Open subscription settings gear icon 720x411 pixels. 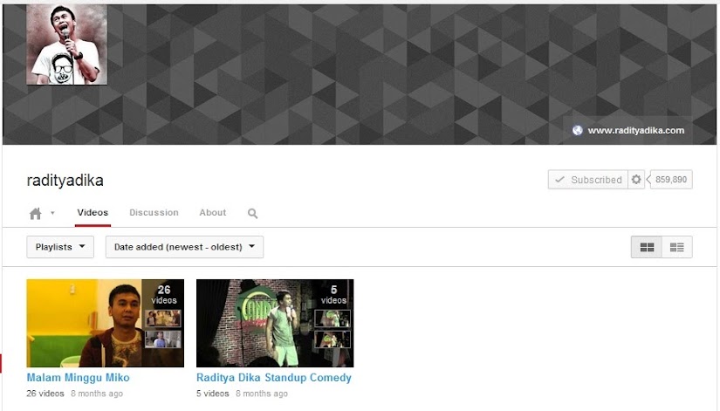pyautogui.click(x=636, y=180)
